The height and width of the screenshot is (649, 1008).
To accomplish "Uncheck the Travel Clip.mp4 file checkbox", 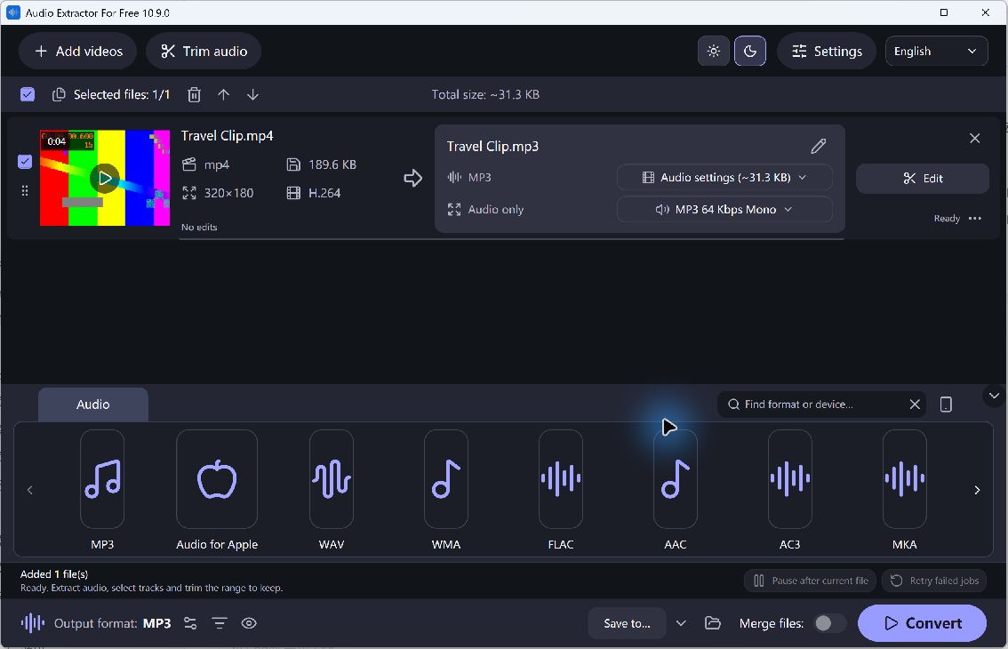I will click(x=25, y=162).
